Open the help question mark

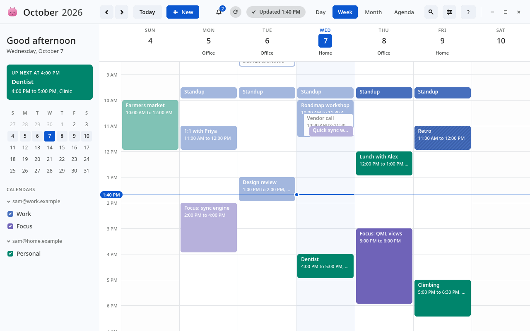[x=468, y=12]
